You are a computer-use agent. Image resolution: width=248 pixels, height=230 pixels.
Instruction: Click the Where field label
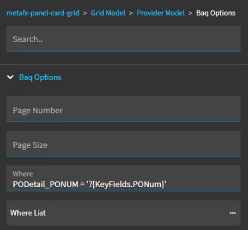click(23, 174)
